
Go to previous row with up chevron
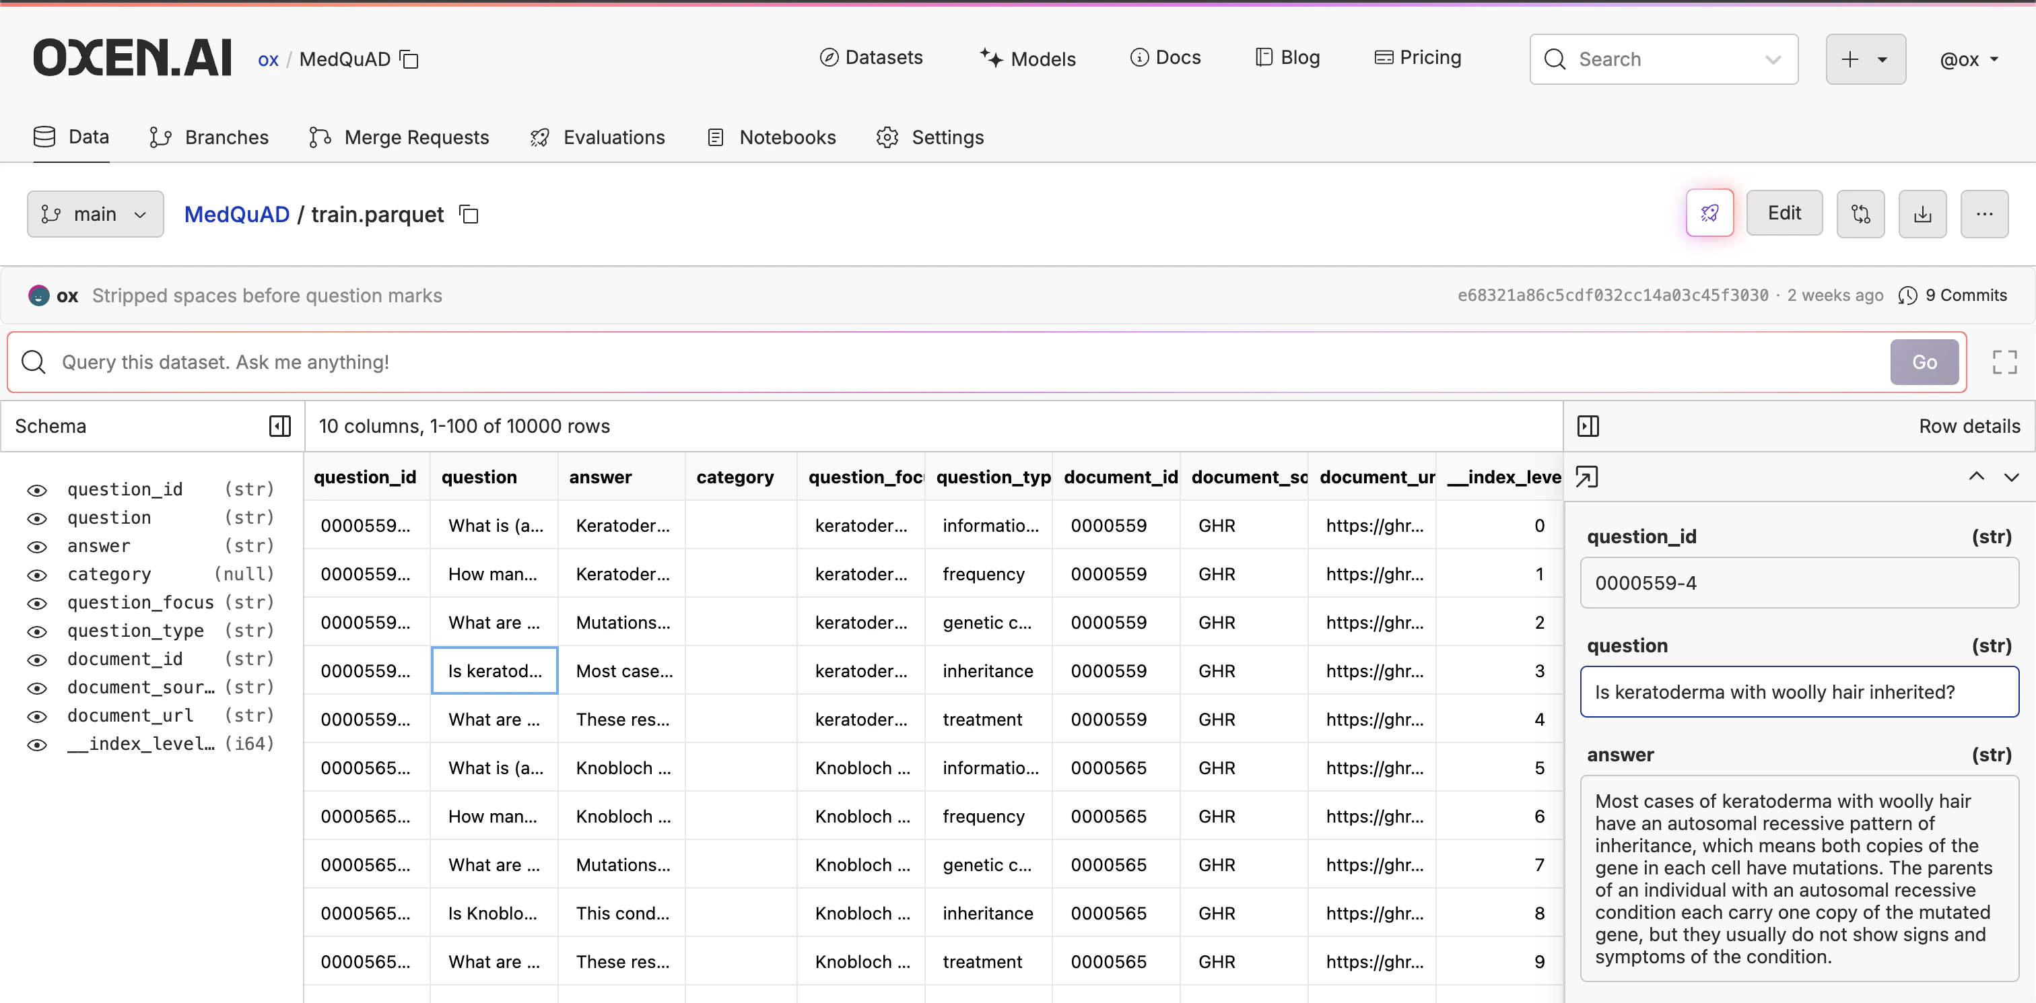coord(1976,477)
